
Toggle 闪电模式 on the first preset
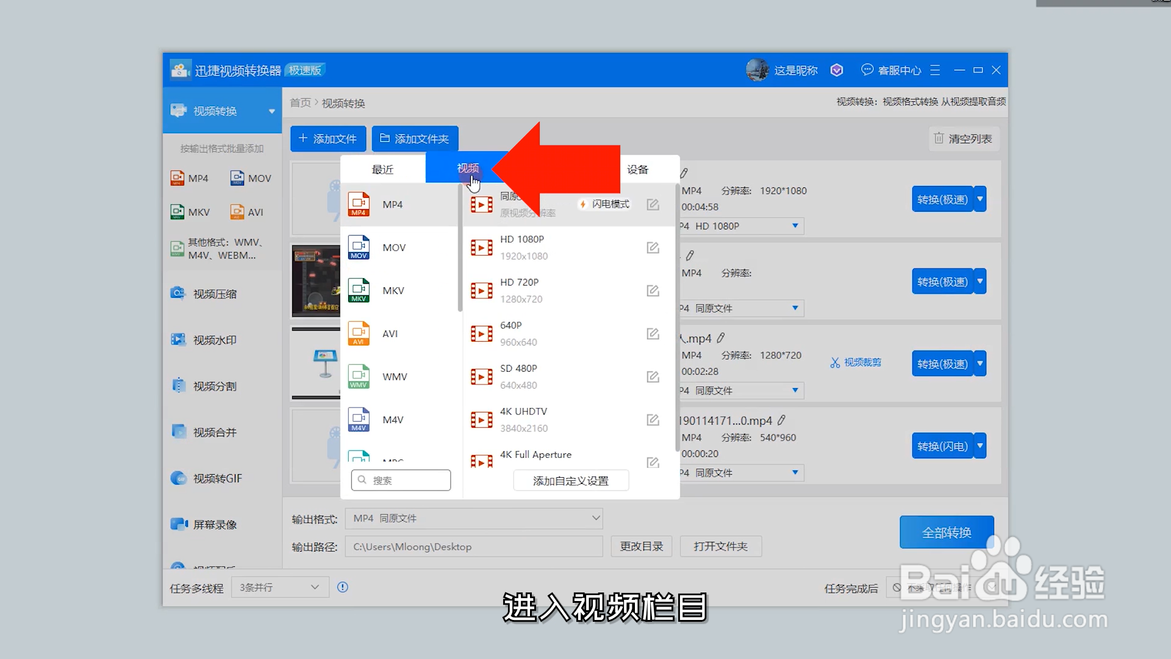(604, 204)
